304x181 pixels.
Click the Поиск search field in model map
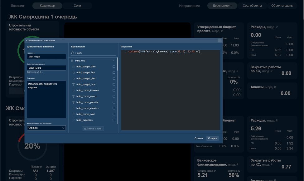pyautogui.click(x=94, y=53)
